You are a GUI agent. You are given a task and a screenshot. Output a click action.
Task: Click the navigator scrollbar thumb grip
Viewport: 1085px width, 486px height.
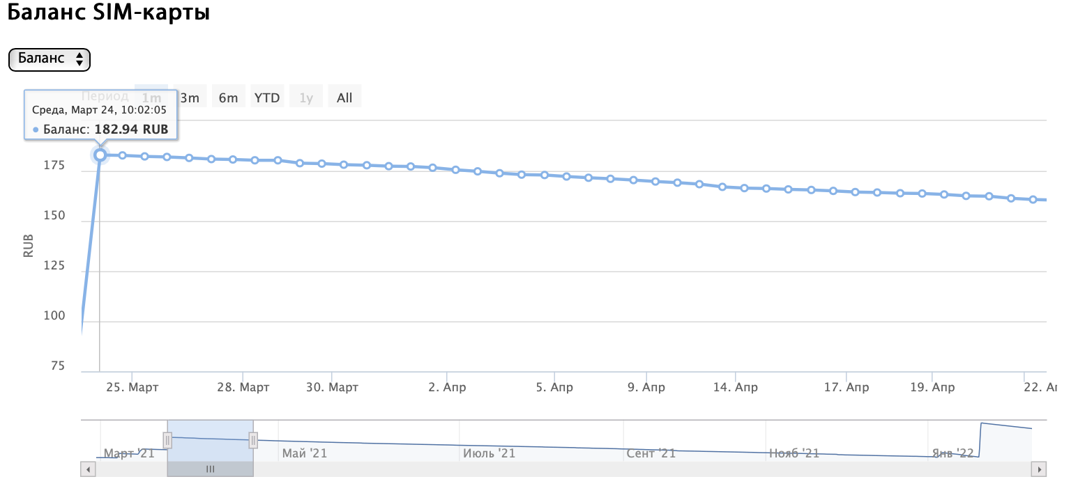pos(210,470)
